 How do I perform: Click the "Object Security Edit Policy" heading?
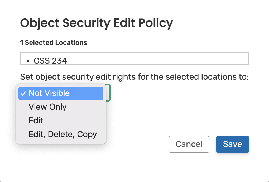coord(97,23)
